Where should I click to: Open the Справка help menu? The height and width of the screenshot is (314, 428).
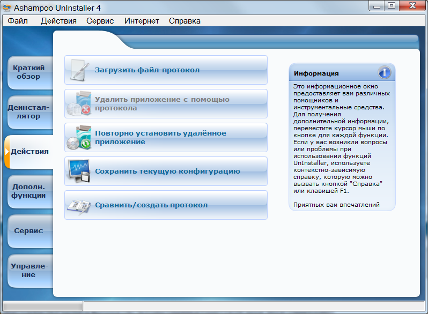[185, 21]
